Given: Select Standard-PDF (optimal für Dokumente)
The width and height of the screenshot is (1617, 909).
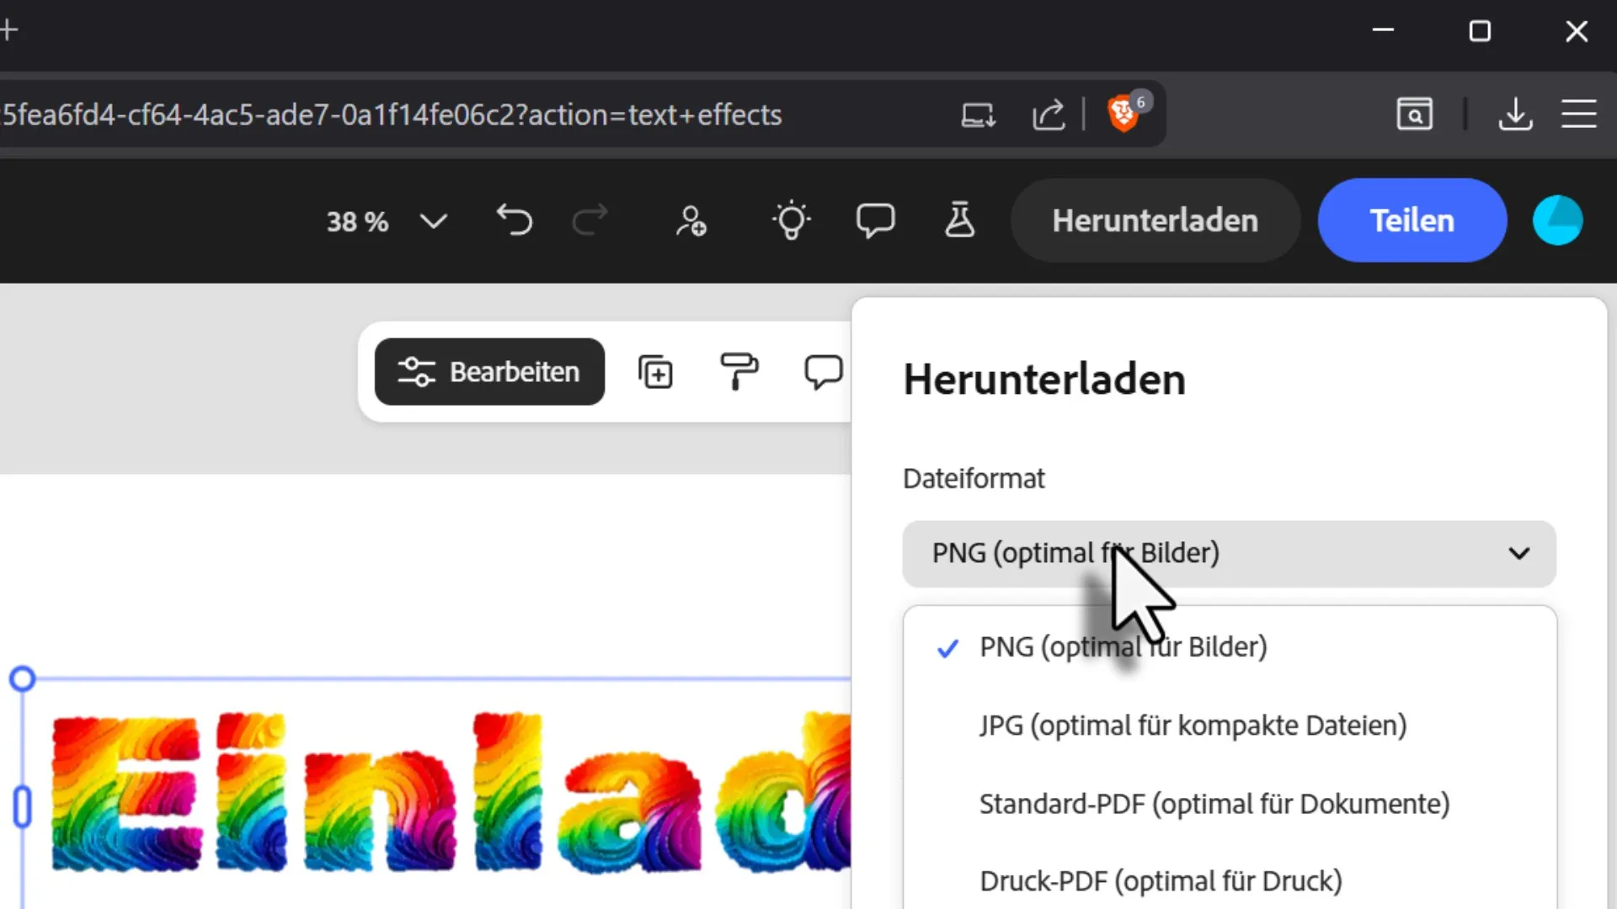Looking at the screenshot, I should coord(1214,804).
